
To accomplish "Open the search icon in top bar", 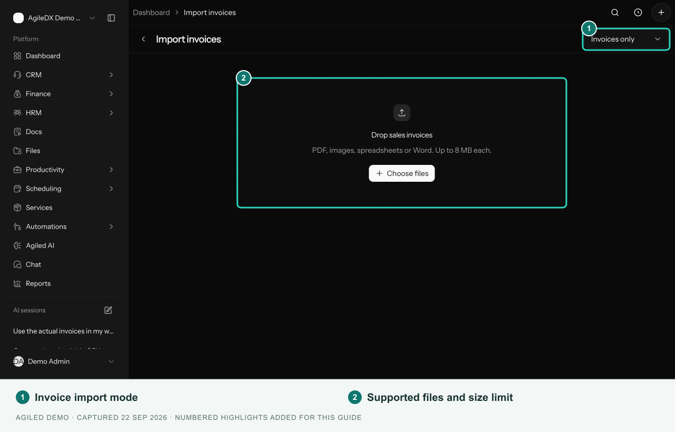I will pyautogui.click(x=615, y=13).
